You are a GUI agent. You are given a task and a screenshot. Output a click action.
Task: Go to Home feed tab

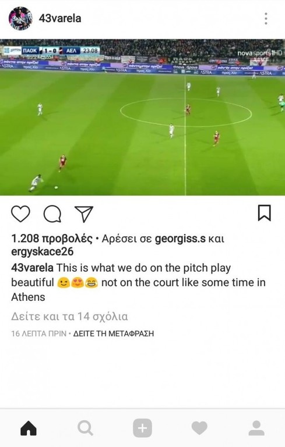click(x=29, y=428)
